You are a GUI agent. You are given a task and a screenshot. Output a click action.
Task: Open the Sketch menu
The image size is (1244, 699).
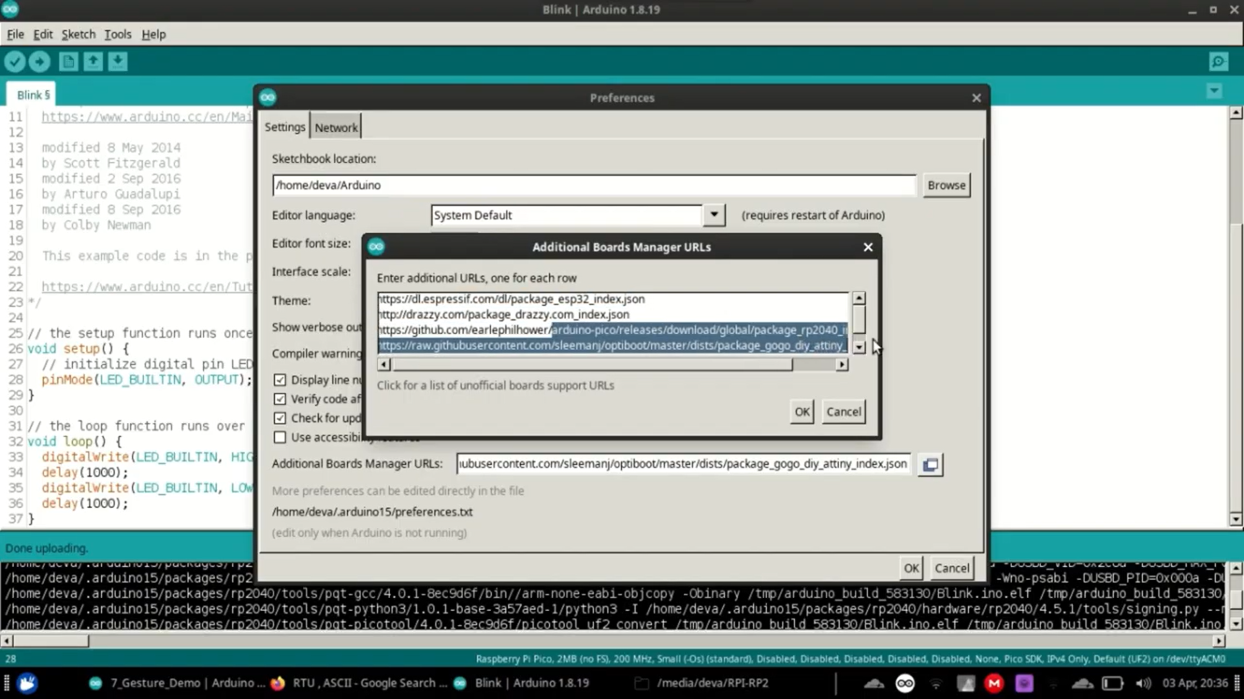coord(78,34)
